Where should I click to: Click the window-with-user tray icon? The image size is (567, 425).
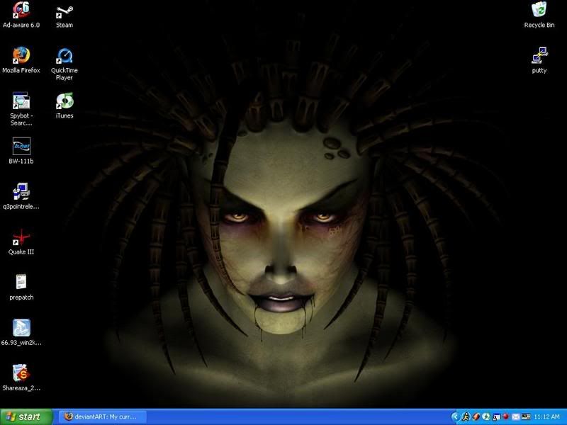(x=496, y=417)
